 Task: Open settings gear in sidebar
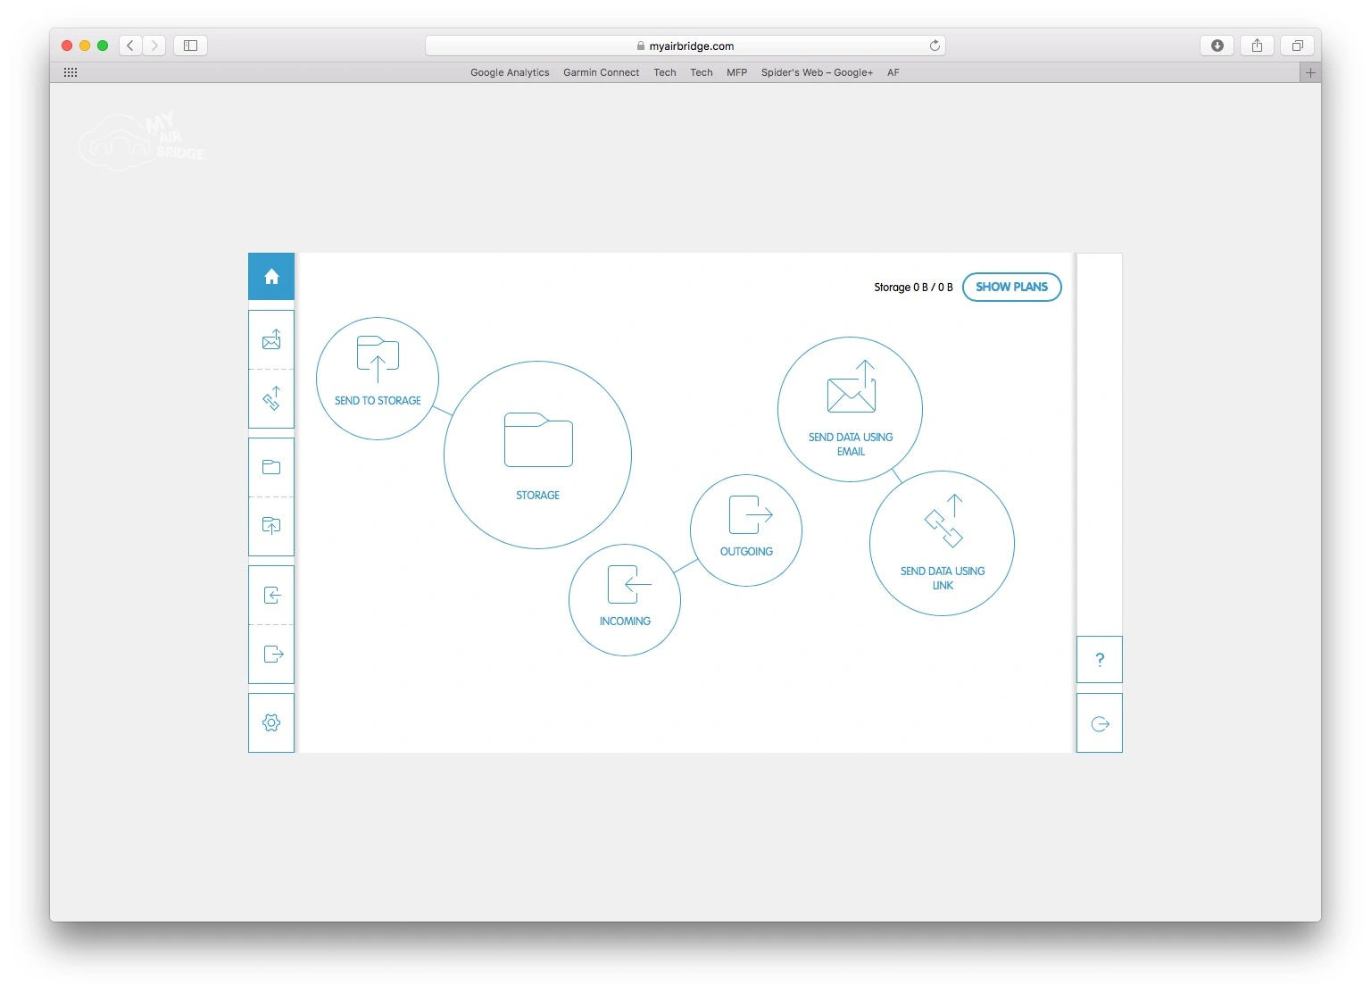[271, 722]
